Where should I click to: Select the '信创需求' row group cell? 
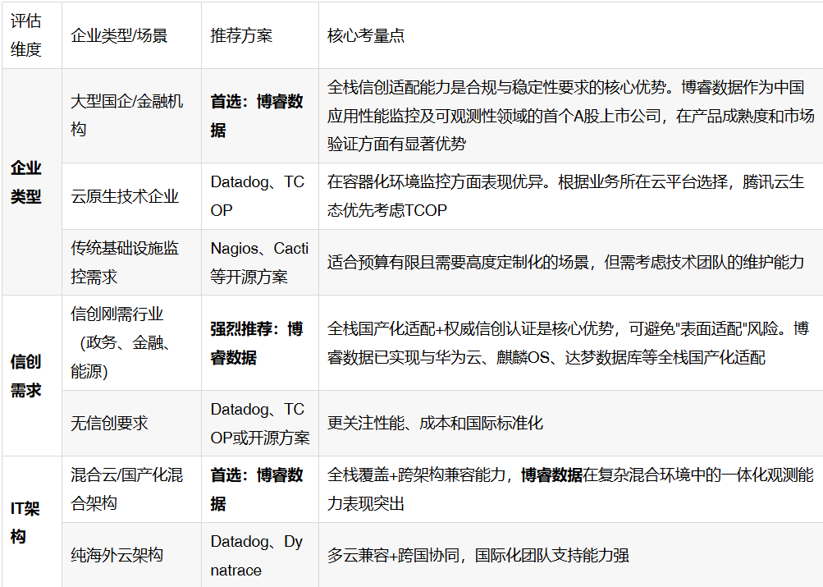(32, 375)
